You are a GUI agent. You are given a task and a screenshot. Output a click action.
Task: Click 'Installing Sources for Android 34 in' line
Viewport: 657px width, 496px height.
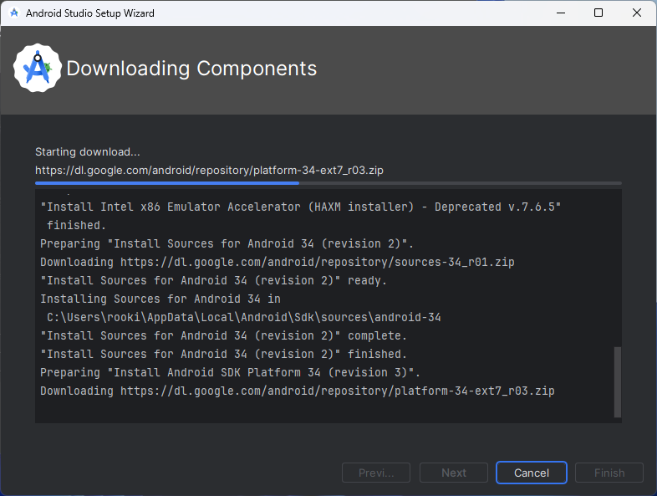[160, 299]
